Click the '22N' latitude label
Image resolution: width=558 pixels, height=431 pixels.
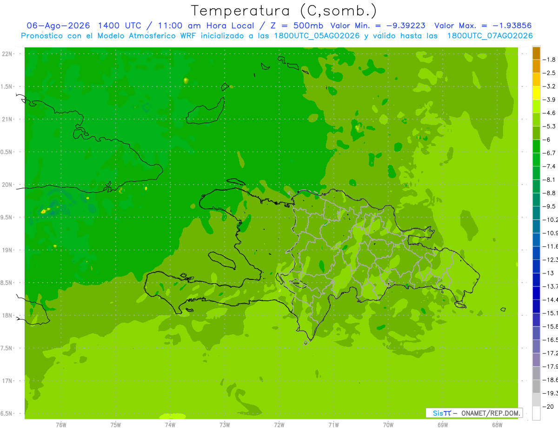pyautogui.click(x=7, y=54)
